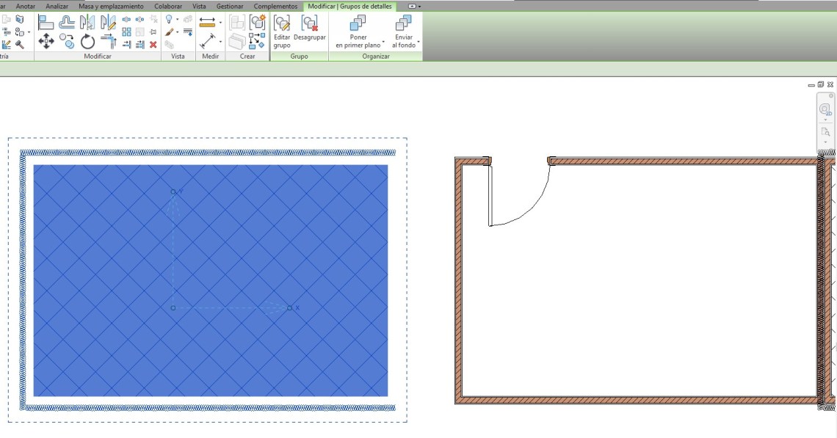837x438 pixels.
Task: Click the Copy tool icon
Action: [x=67, y=42]
